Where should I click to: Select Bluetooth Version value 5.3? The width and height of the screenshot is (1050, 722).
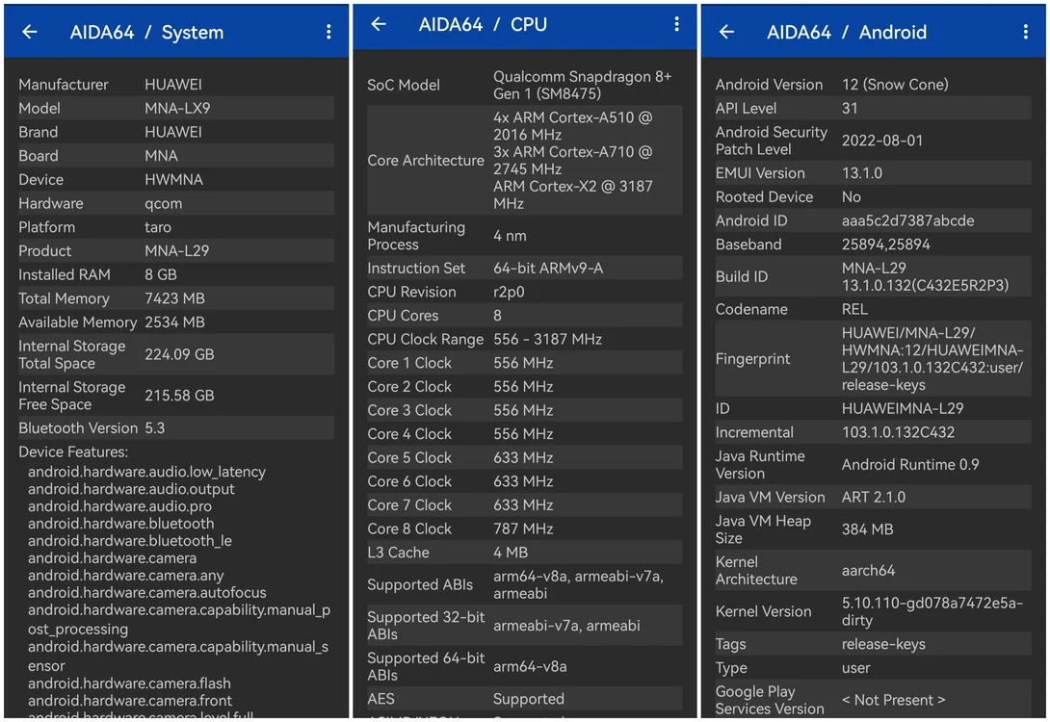point(155,427)
